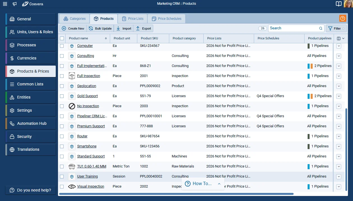The width and height of the screenshot is (353, 201).
Task: Click the Export button
Action: coord(143,28)
